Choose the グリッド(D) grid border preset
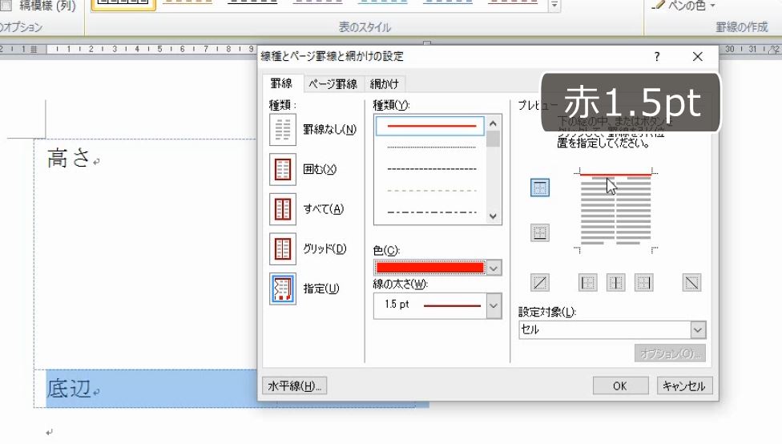The image size is (782, 444). (283, 249)
